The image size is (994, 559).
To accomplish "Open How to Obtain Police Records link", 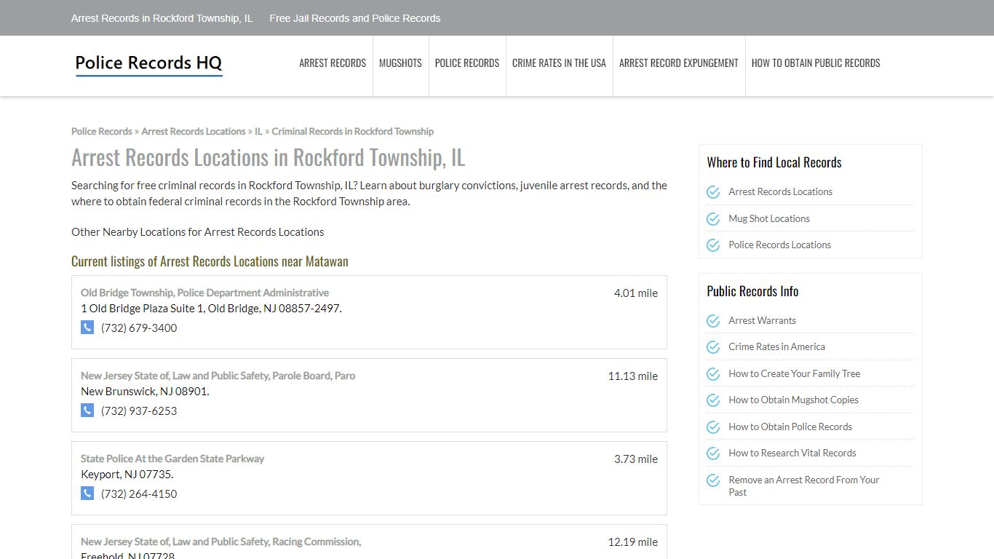I will click(790, 427).
